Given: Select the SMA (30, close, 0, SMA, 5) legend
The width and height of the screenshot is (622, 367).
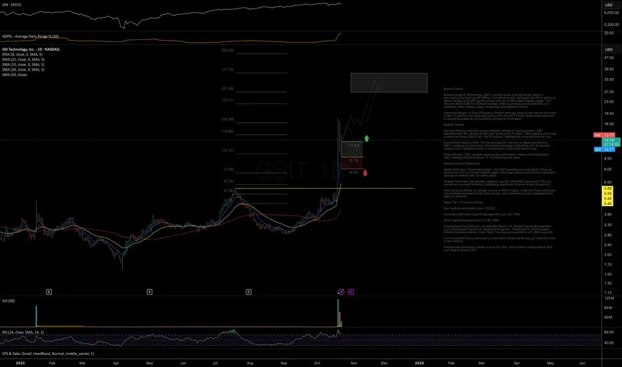Looking at the screenshot, I should pyautogui.click(x=23, y=70).
